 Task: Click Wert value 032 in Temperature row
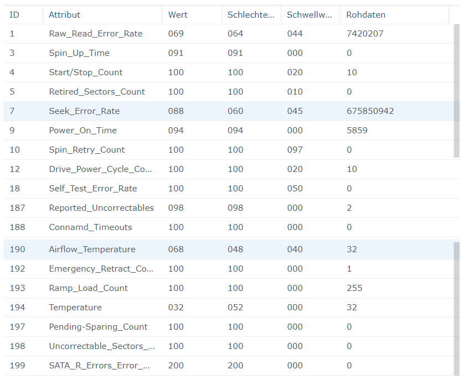pos(176,308)
